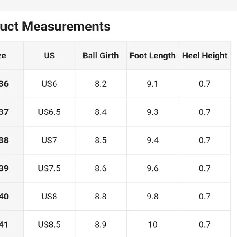The image size is (237, 237).
Task: Click the Foot Length column header
Action: pyautogui.click(x=153, y=56)
